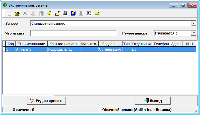Open the Режим поиска dropdown arrow
Viewport: 200px width, 115px height.
[x=194, y=33]
